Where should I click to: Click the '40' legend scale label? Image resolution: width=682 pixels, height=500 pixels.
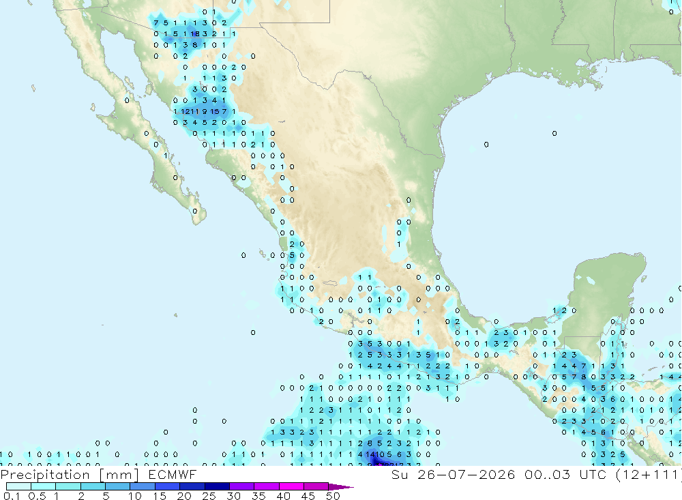pos(283,496)
